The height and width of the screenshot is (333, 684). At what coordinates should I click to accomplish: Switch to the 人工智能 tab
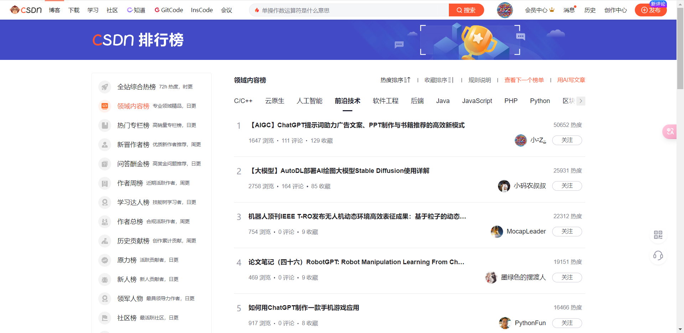[x=310, y=101]
